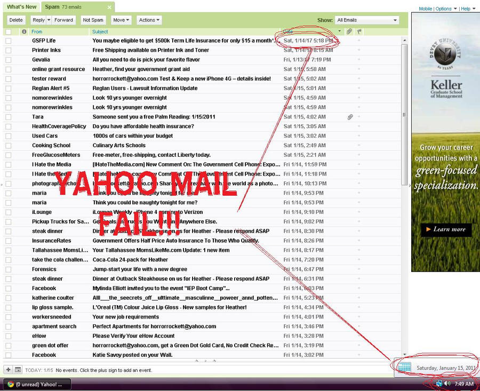Open the green dot offer Gold Card email
The image size is (480, 391).
tap(186, 345)
